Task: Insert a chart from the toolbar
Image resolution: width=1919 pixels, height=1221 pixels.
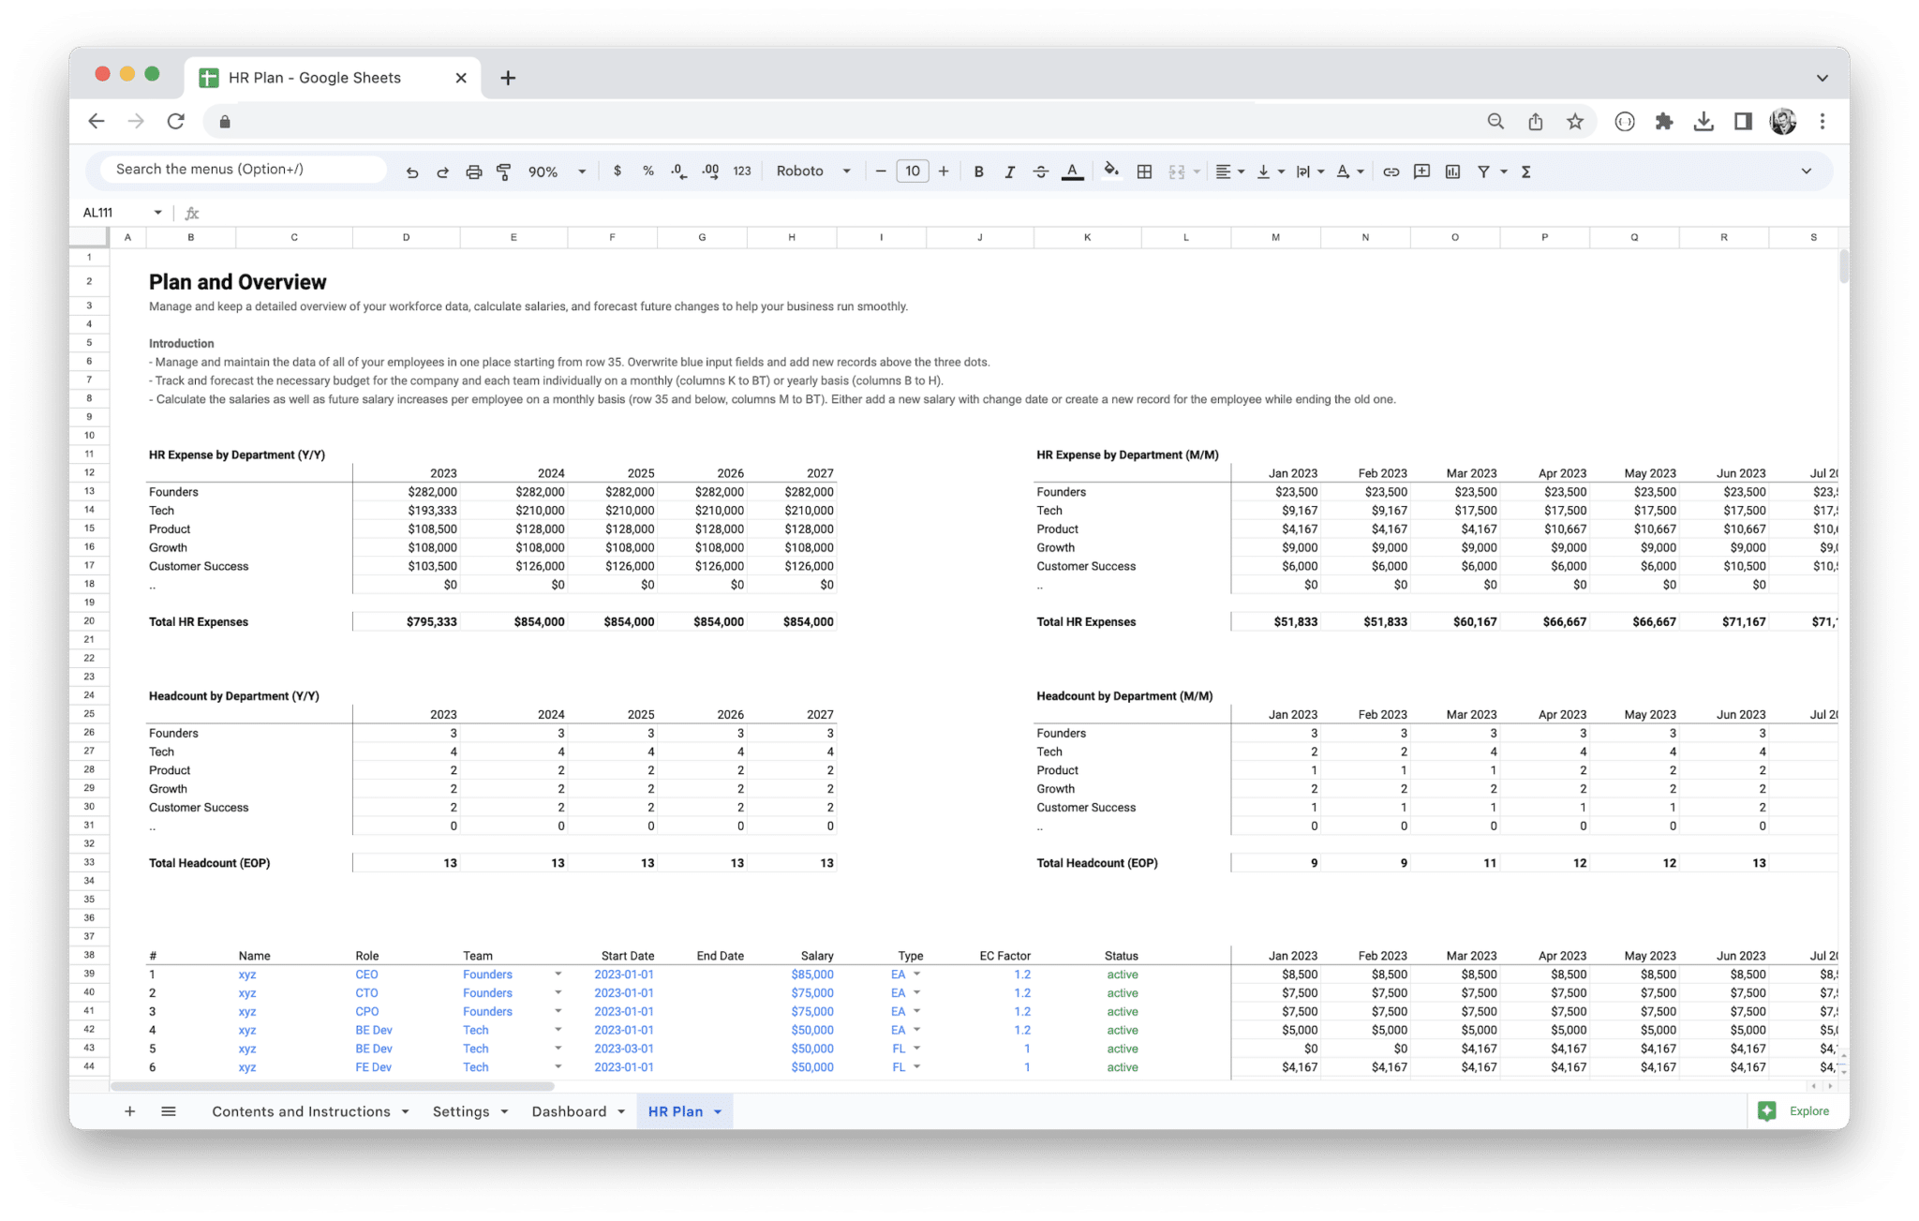Action: pyautogui.click(x=1453, y=171)
